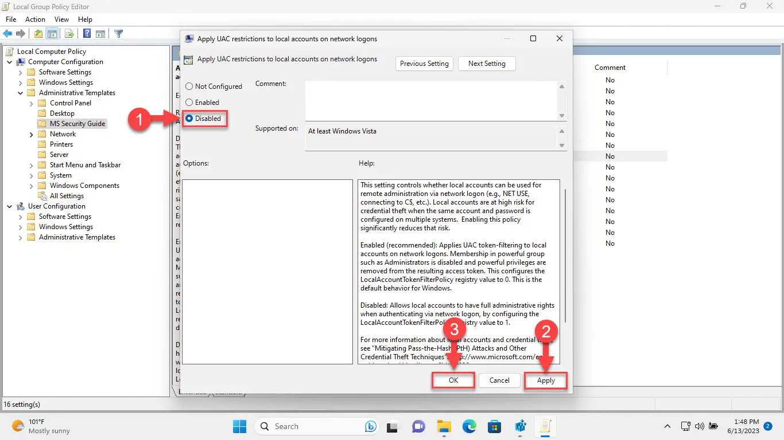The image size is (784, 440).
Task: Expand the Control Panel tree node
Action: [x=32, y=103]
